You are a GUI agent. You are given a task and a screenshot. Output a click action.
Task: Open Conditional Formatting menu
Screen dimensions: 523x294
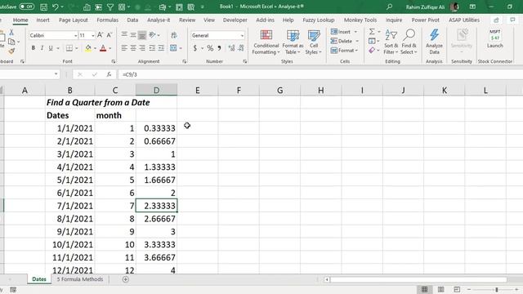[x=266, y=42]
